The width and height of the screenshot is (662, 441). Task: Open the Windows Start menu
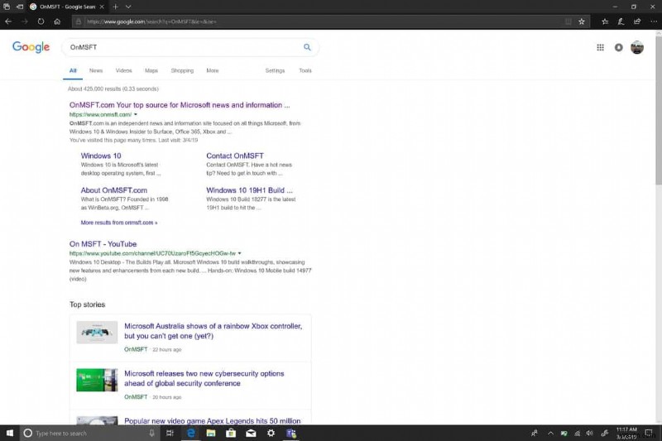pos(10,433)
